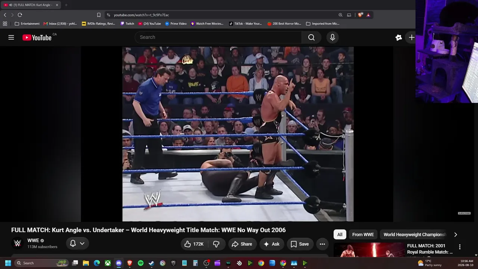Click the Ask button

tap(271, 244)
